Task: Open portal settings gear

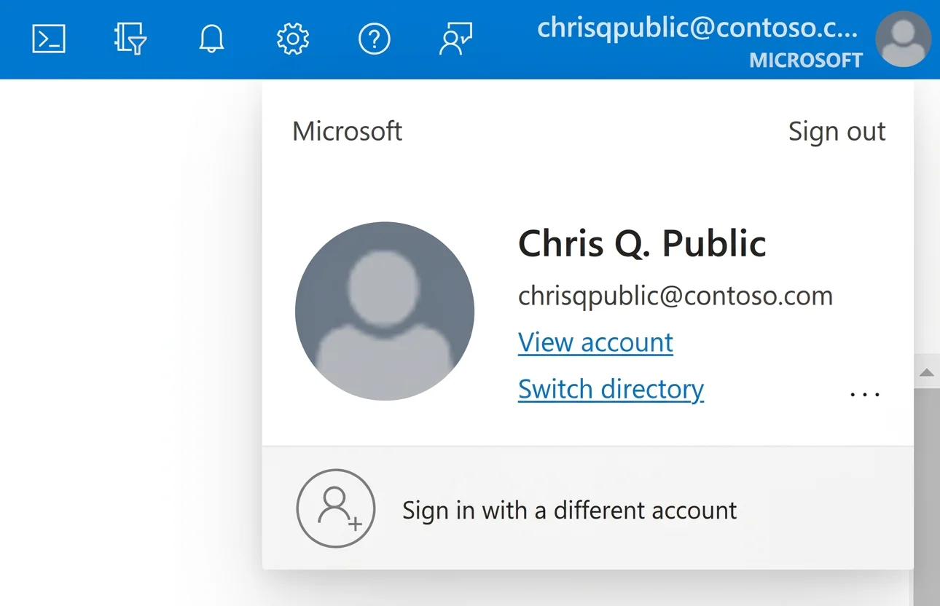Action: [x=293, y=39]
